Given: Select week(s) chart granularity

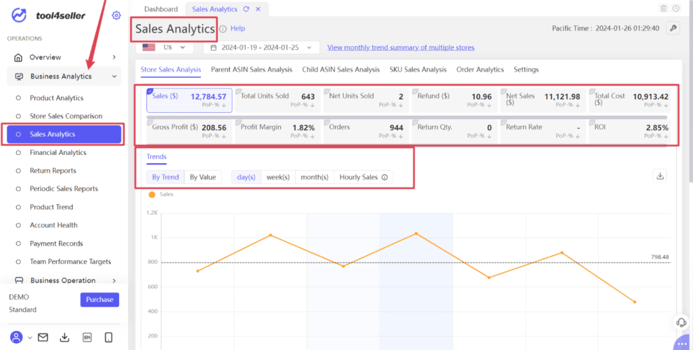Looking at the screenshot, I should (x=278, y=177).
